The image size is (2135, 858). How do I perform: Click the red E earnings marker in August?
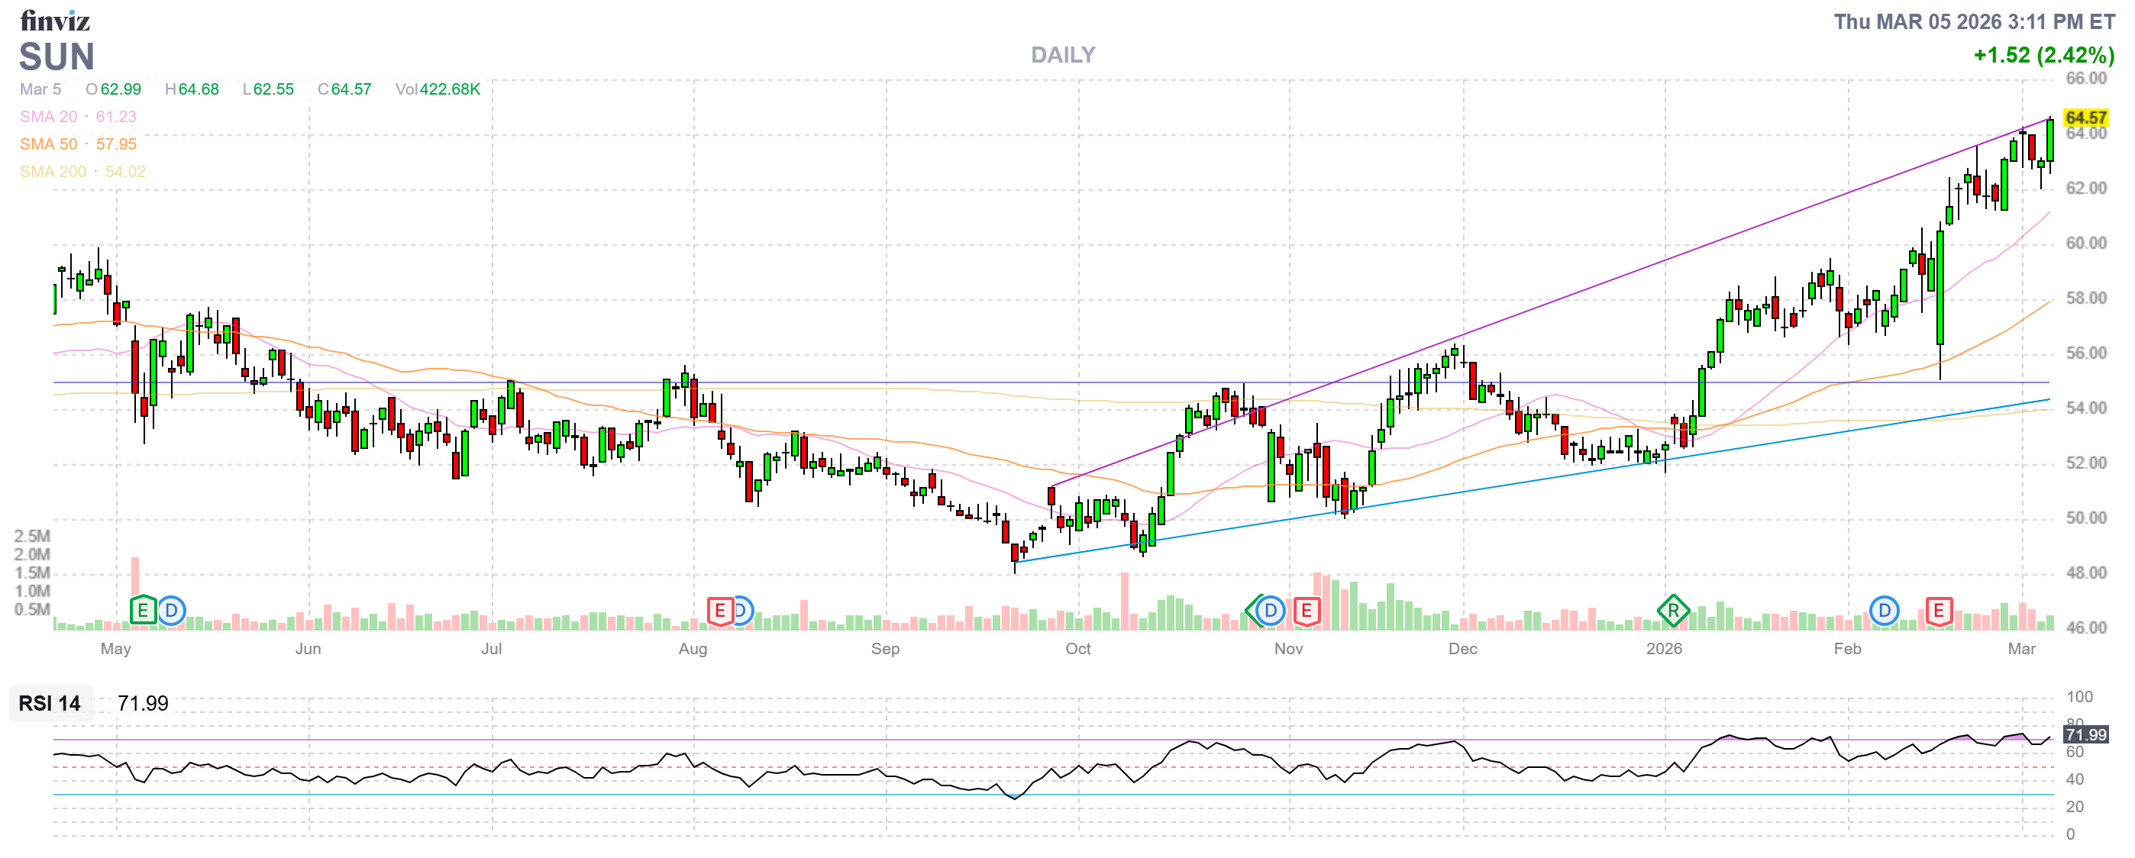[719, 611]
